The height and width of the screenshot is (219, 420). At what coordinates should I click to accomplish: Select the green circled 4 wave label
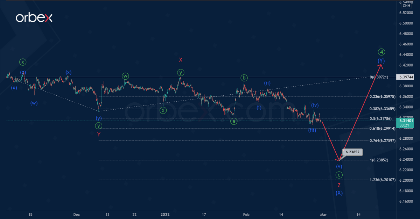[382, 52]
